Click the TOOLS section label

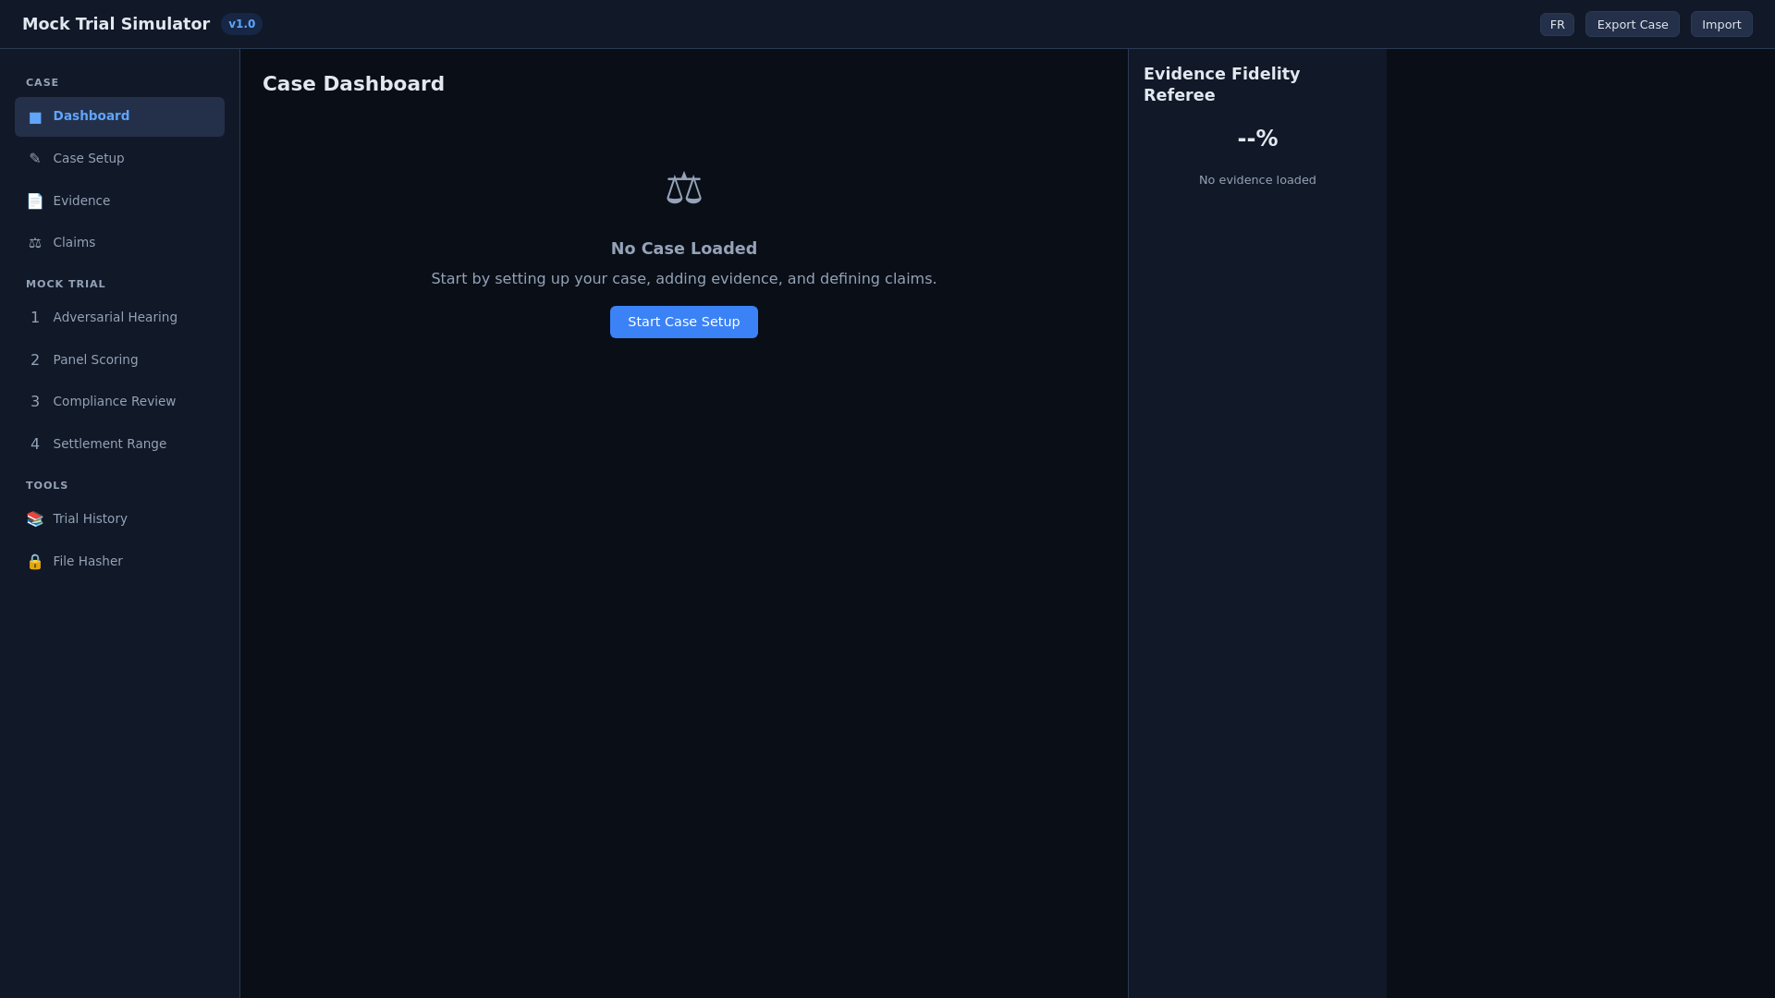(47, 486)
